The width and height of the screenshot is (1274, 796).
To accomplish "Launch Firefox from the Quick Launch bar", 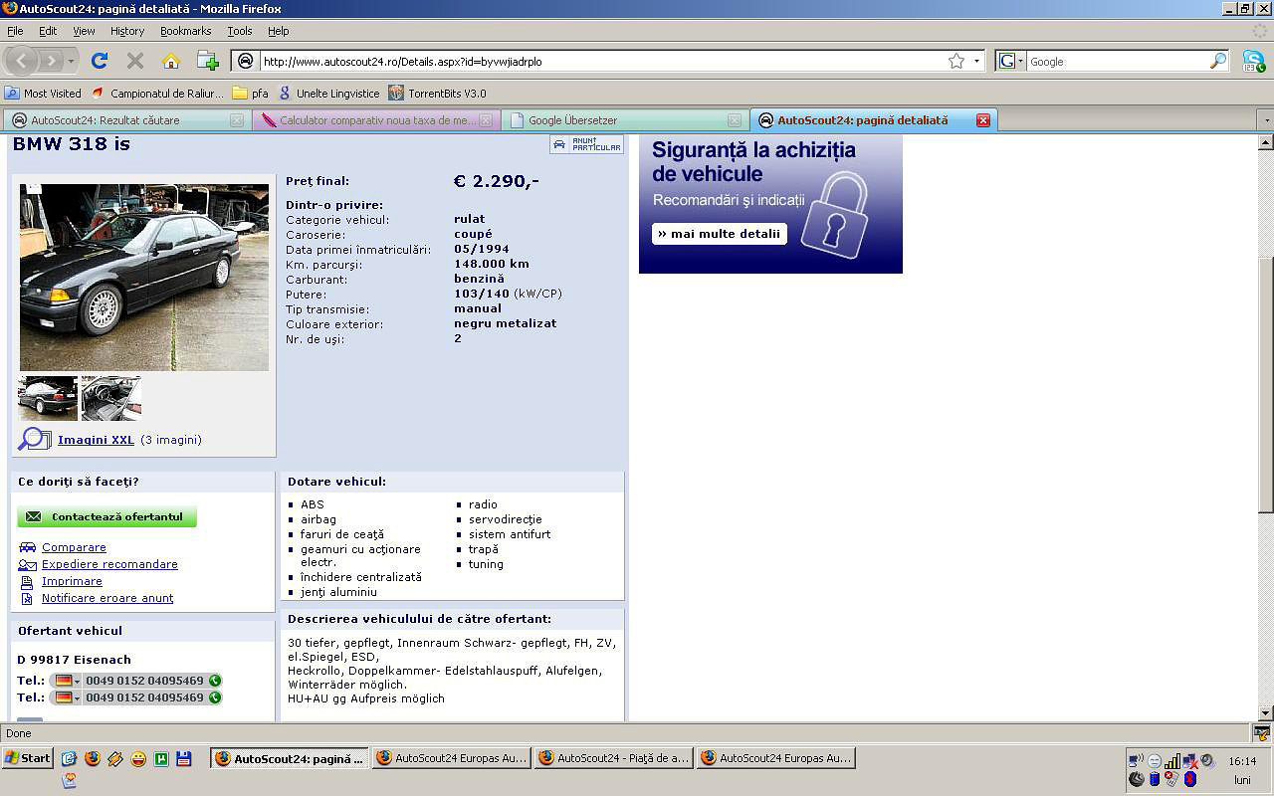I will pyautogui.click(x=93, y=758).
